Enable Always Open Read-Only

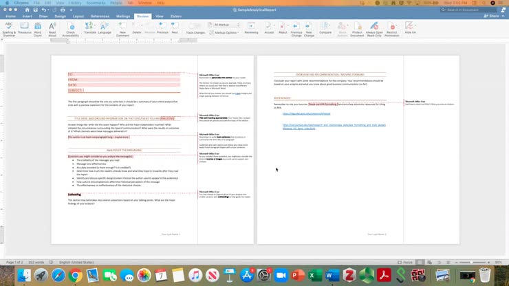pyautogui.click(x=374, y=29)
